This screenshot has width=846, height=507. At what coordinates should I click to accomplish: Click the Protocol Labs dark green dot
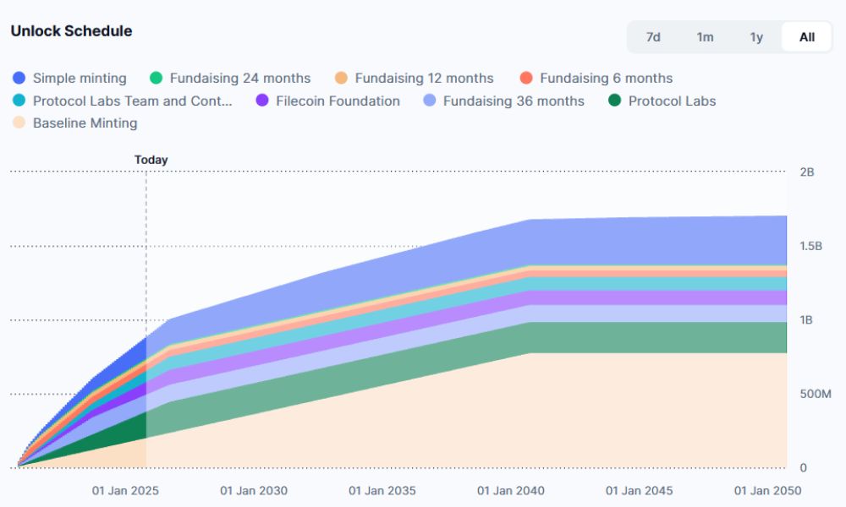point(614,101)
